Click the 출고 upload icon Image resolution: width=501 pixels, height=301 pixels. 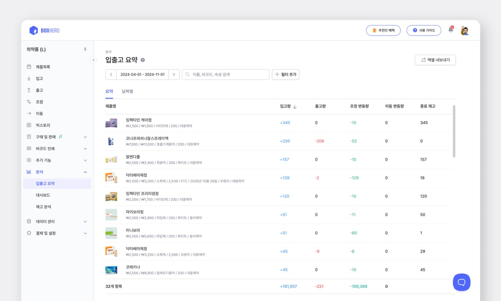[x=29, y=90]
